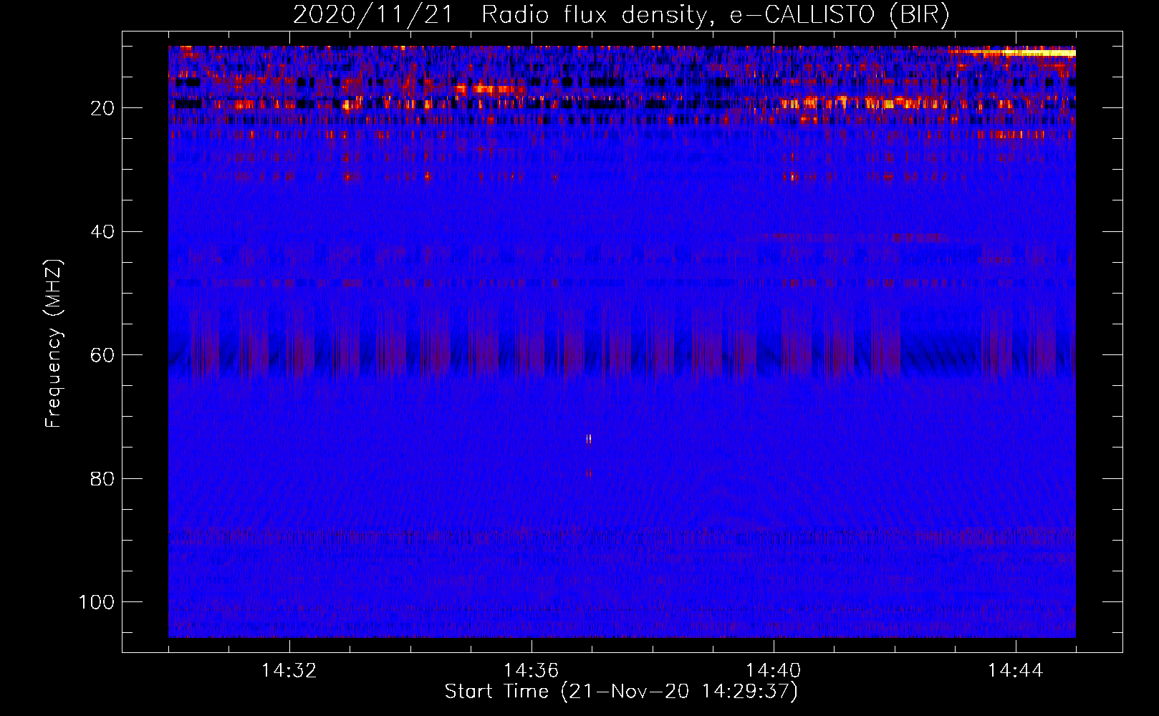
Task: Click the '14:32' time tick label
Action: pyautogui.click(x=289, y=671)
